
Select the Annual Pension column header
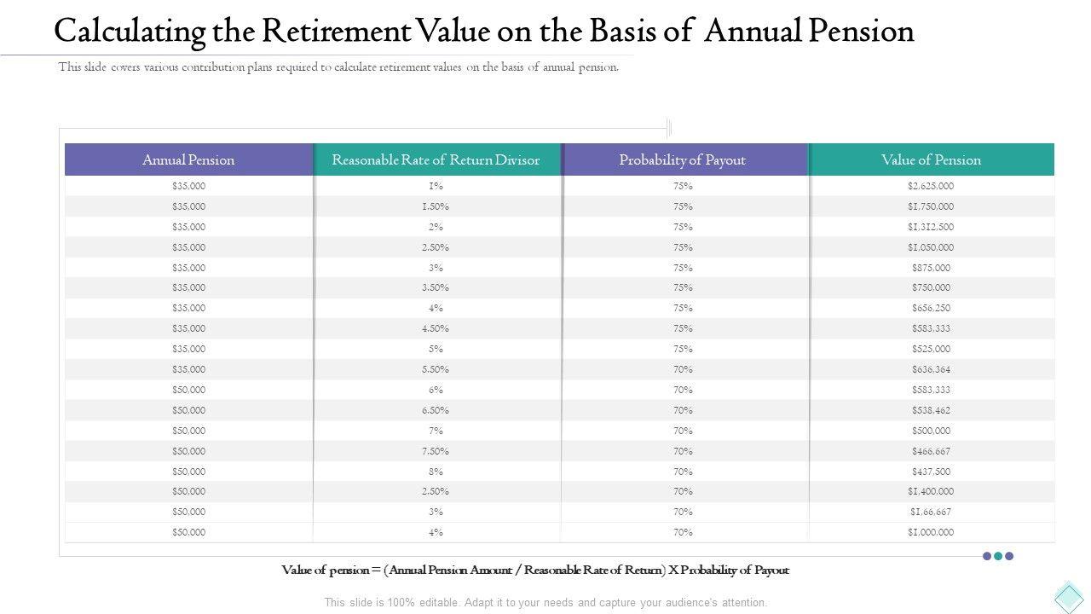click(188, 159)
